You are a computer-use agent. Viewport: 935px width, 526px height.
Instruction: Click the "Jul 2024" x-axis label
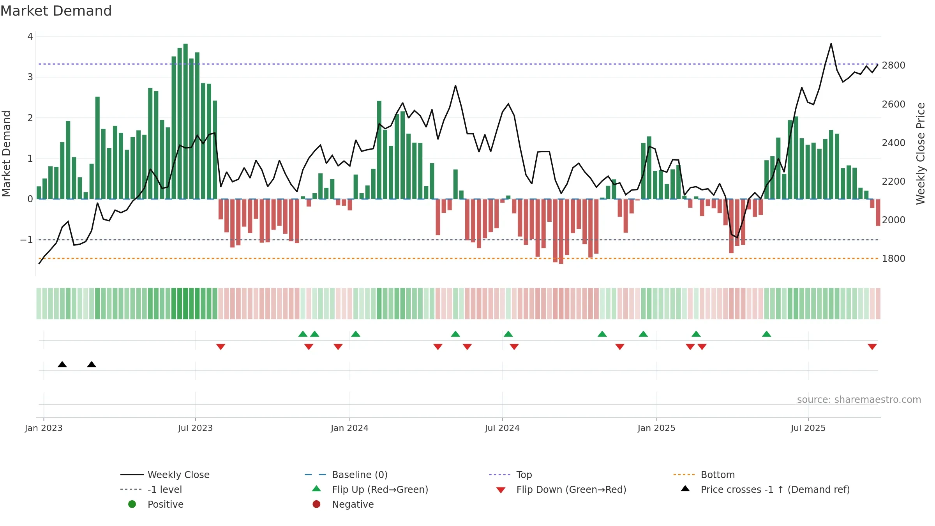(502, 428)
